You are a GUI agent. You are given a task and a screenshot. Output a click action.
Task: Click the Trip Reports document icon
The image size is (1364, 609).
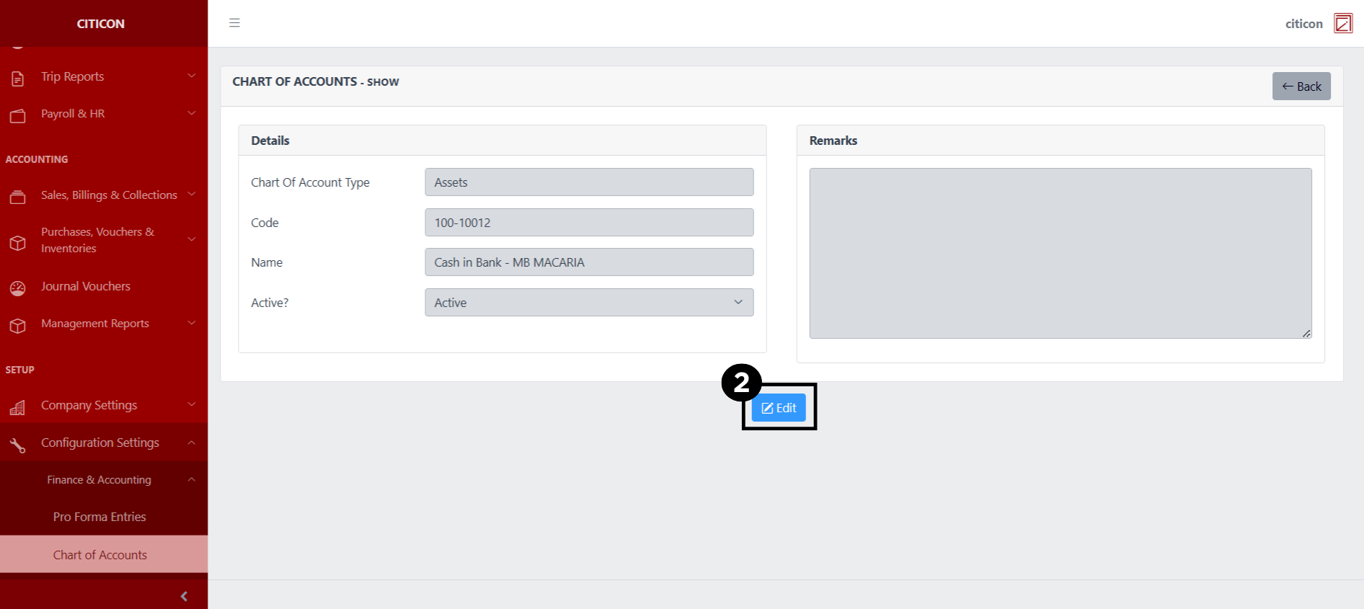click(18, 78)
